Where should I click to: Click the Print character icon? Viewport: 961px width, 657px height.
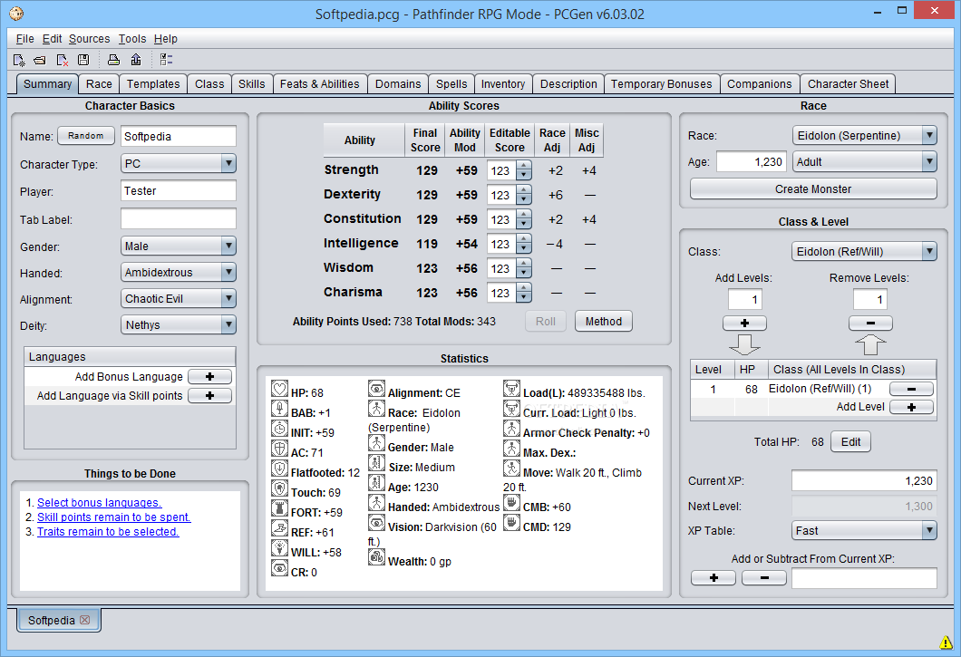[113, 60]
